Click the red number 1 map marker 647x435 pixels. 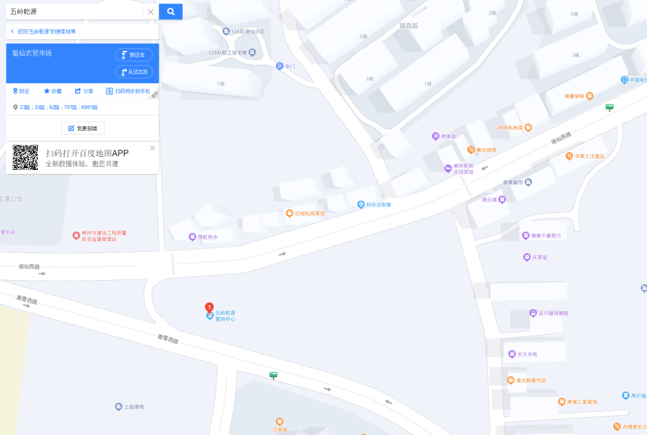tap(209, 308)
